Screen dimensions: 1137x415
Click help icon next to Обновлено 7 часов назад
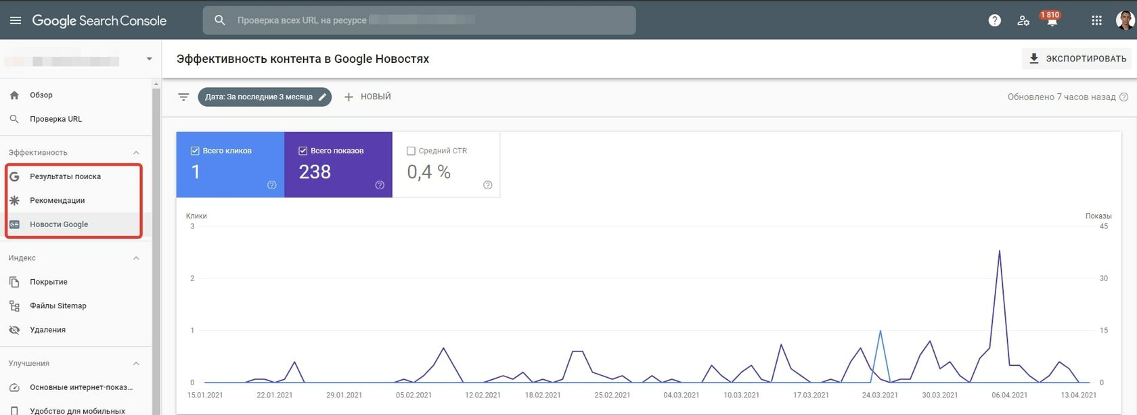pyautogui.click(x=1123, y=97)
